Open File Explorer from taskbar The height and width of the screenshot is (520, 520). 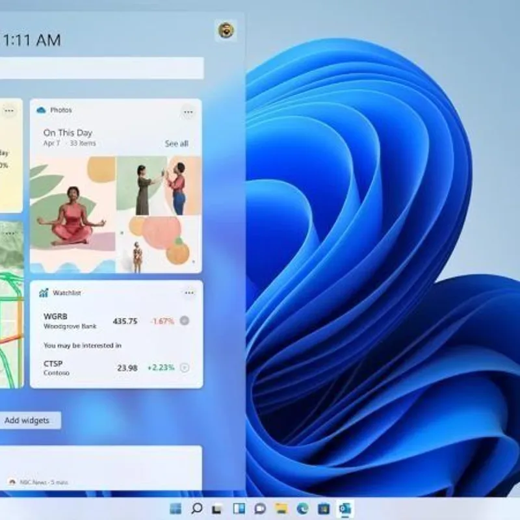coord(281,508)
